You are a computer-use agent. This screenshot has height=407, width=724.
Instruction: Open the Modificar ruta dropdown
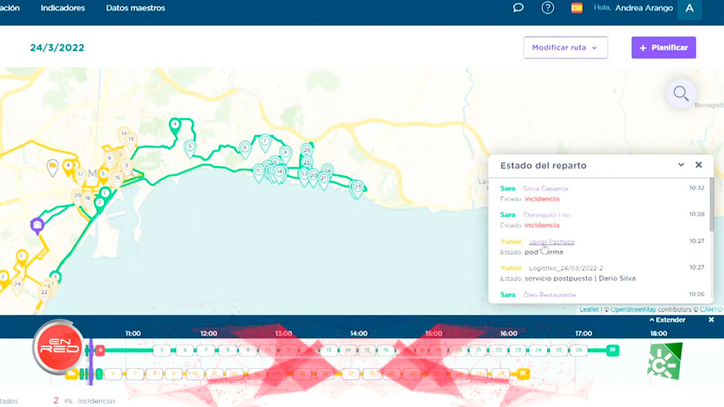(565, 47)
